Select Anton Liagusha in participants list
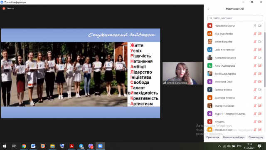Image resolution: width=266 pixels, height=150 pixels. [235, 42]
